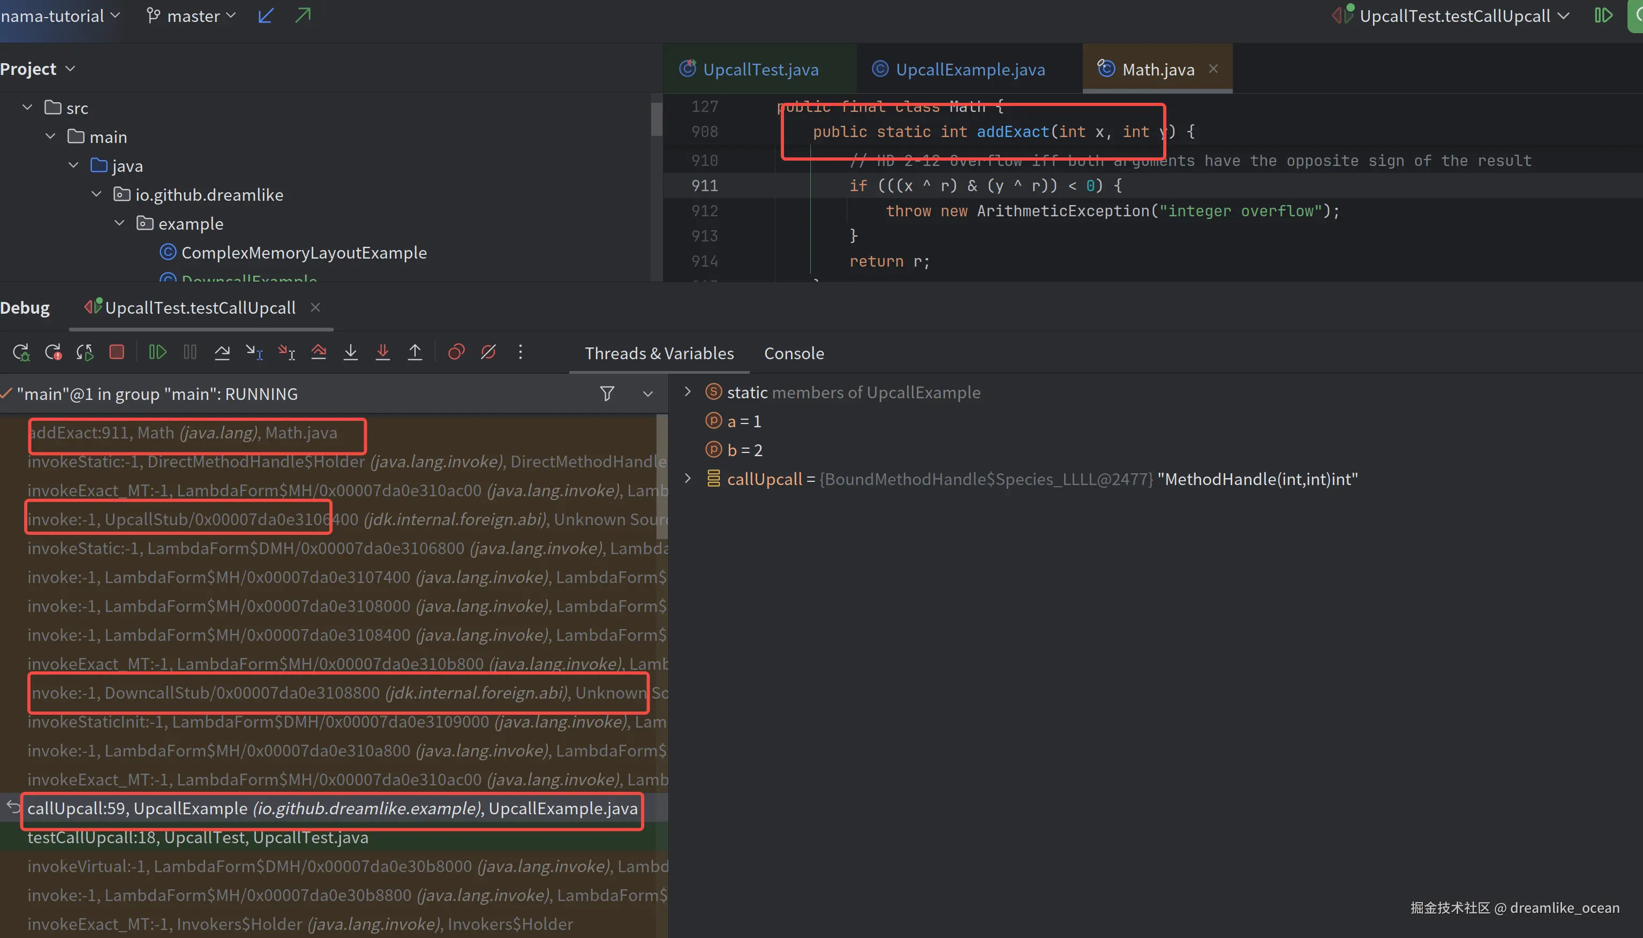Open the debugger More options menu
The height and width of the screenshot is (938, 1643).
(521, 352)
